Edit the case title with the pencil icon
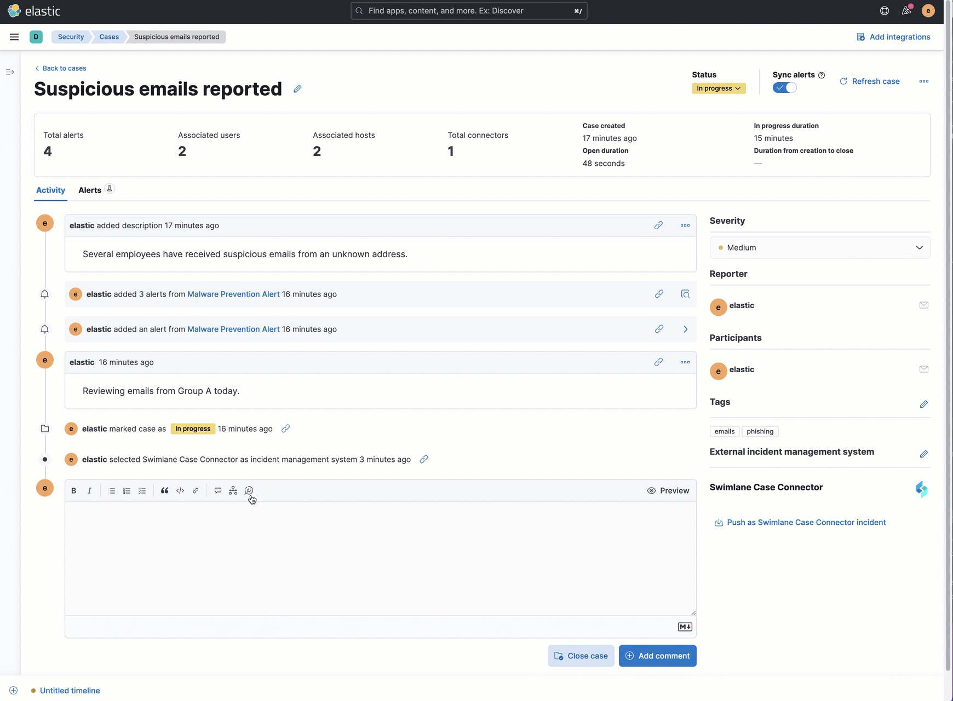This screenshot has width=953, height=701. (x=297, y=89)
